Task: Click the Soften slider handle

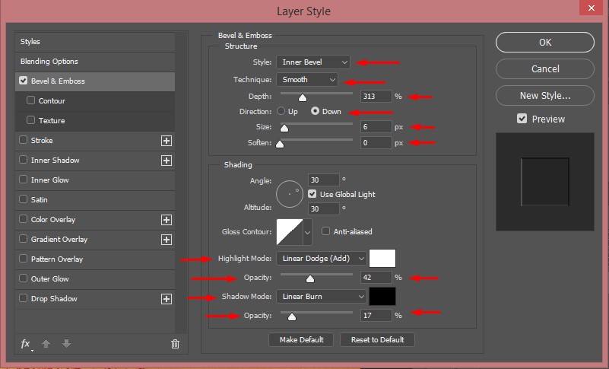Action: [280, 144]
